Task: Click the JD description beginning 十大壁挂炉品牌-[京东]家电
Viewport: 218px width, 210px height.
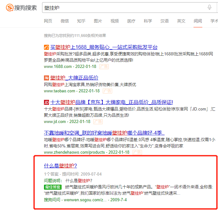Action: coord(129,112)
